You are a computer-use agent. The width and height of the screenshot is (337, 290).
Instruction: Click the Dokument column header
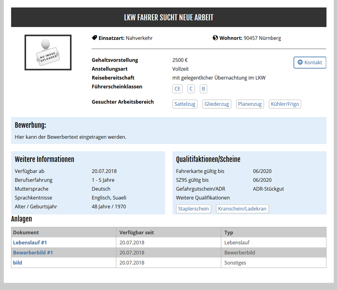(26, 232)
